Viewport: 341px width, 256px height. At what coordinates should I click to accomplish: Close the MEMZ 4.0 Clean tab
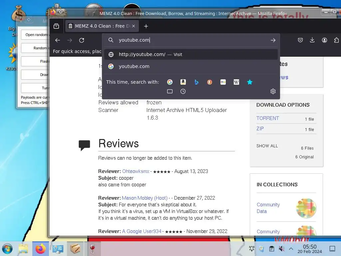point(134,26)
